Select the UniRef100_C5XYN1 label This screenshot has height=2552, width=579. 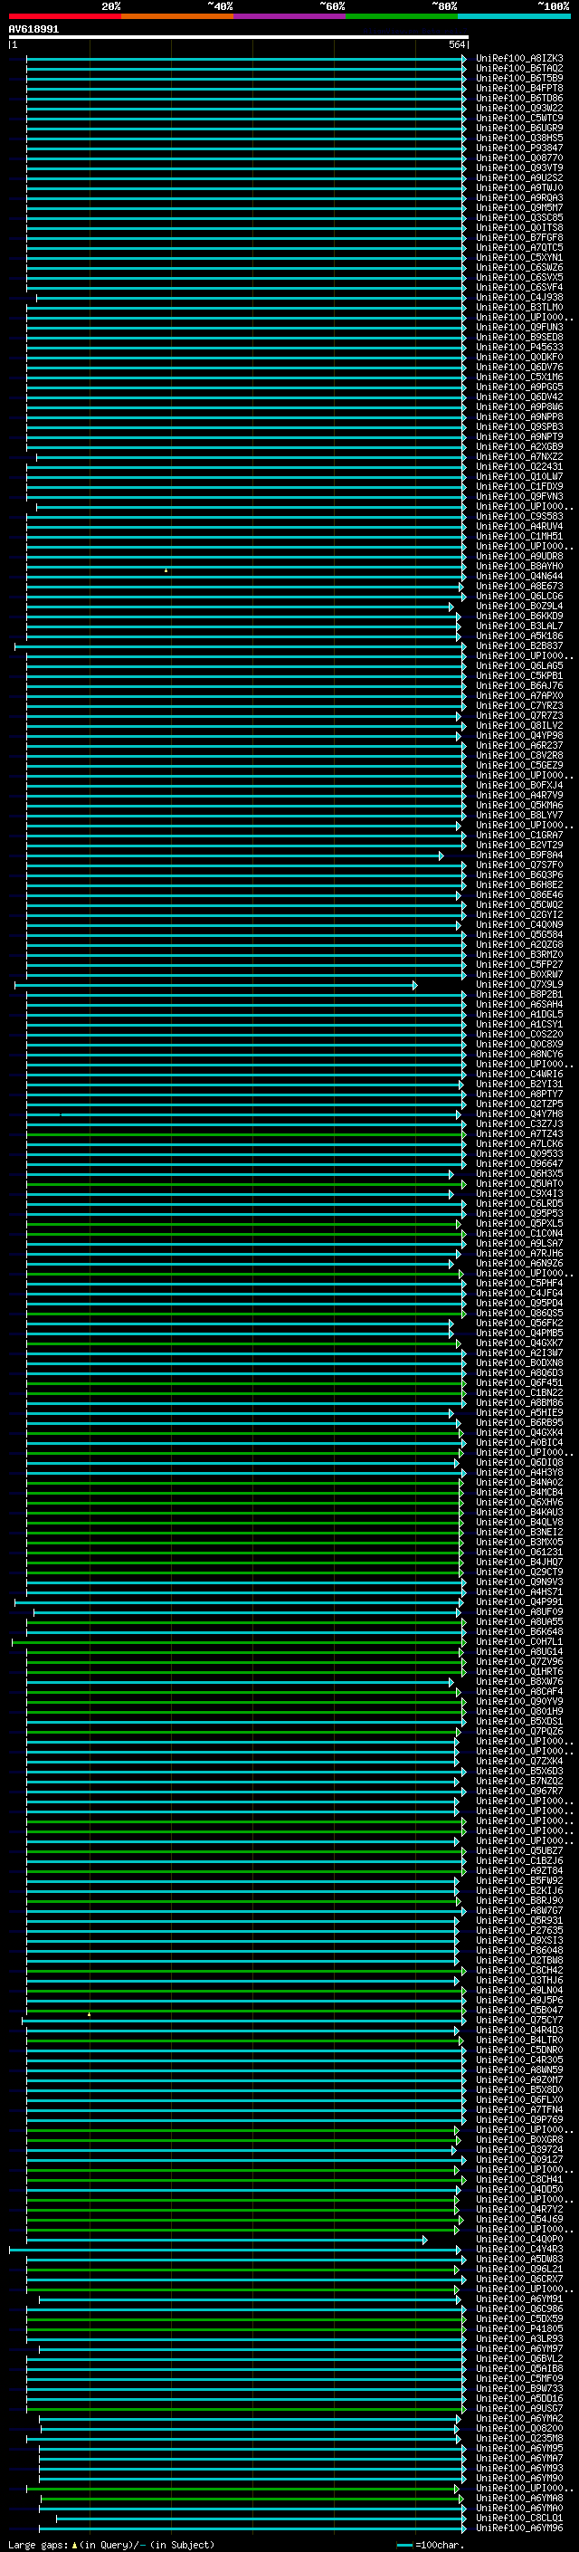click(x=518, y=258)
